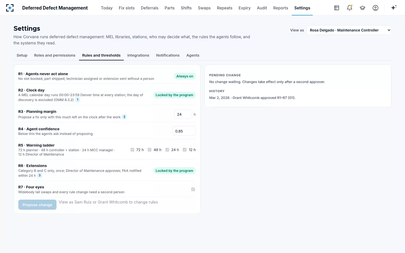
Task: Open the Expiry page
Action: point(244,8)
